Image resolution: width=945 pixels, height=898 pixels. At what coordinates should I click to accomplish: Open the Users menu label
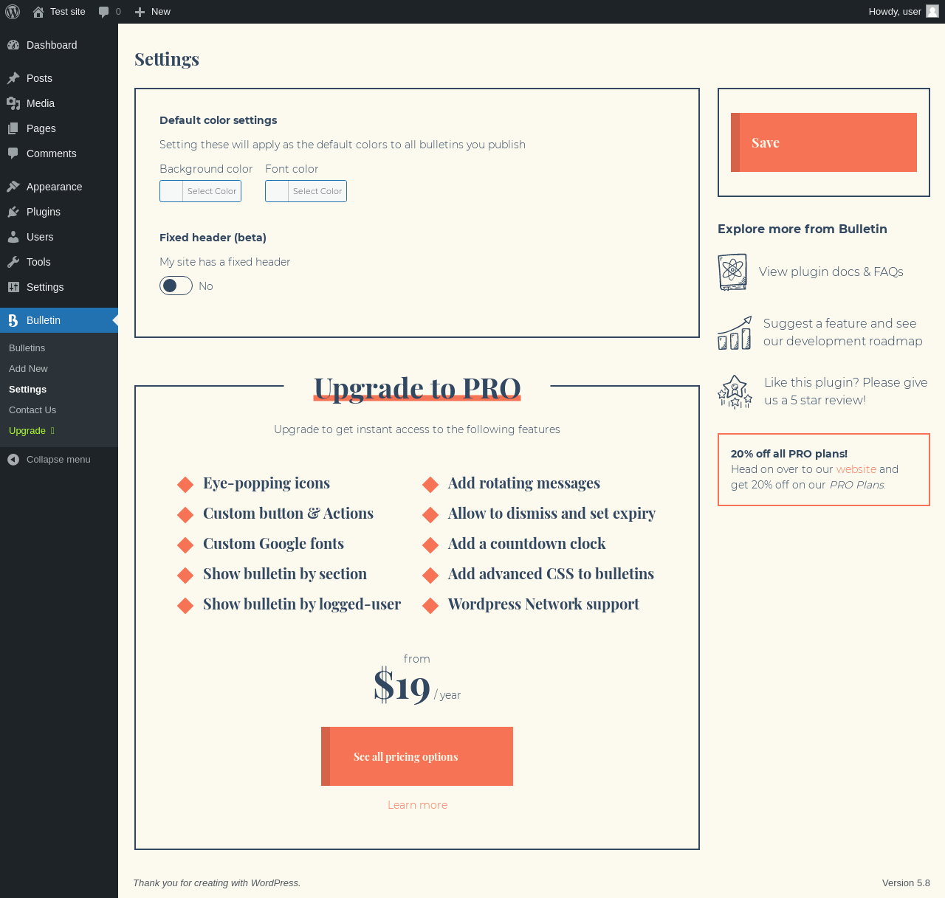40,237
